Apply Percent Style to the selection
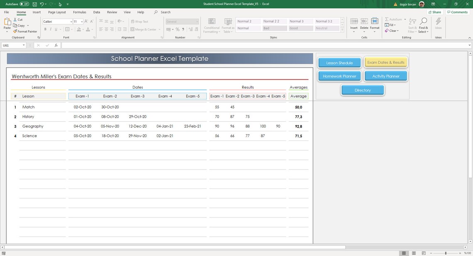Screen dimensions: 473x256 [x=177, y=29]
